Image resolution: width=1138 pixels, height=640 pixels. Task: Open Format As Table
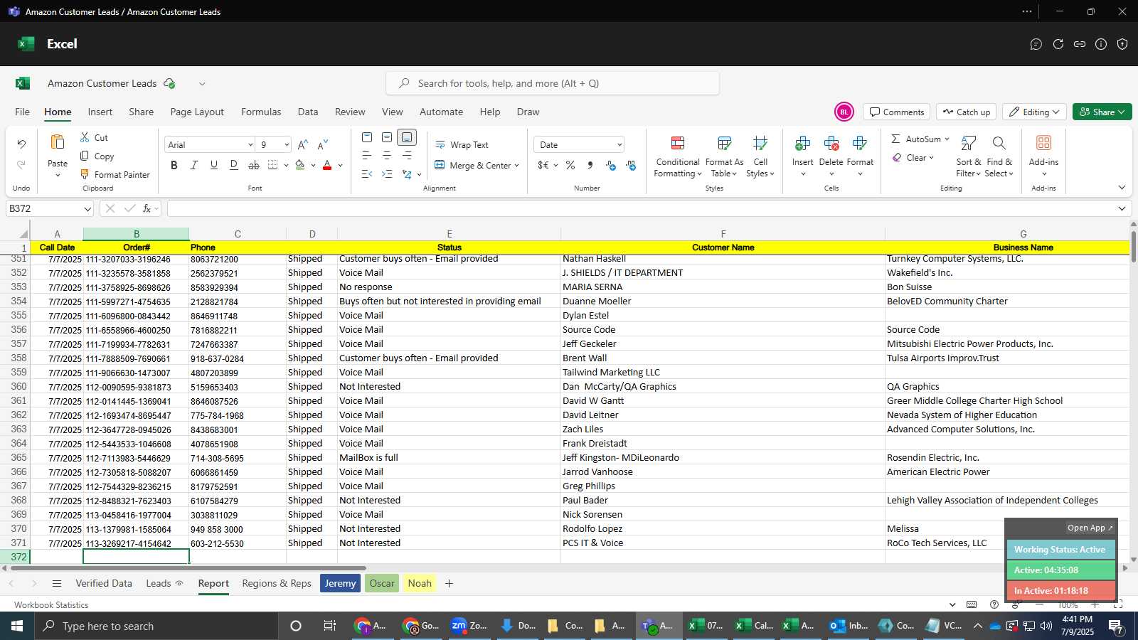[x=724, y=157]
